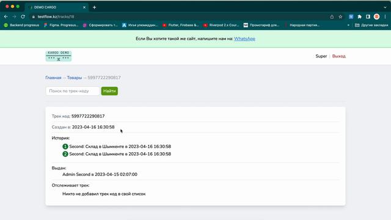Click history entry 2 Склад в Шымкенте

tap(120, 154)
